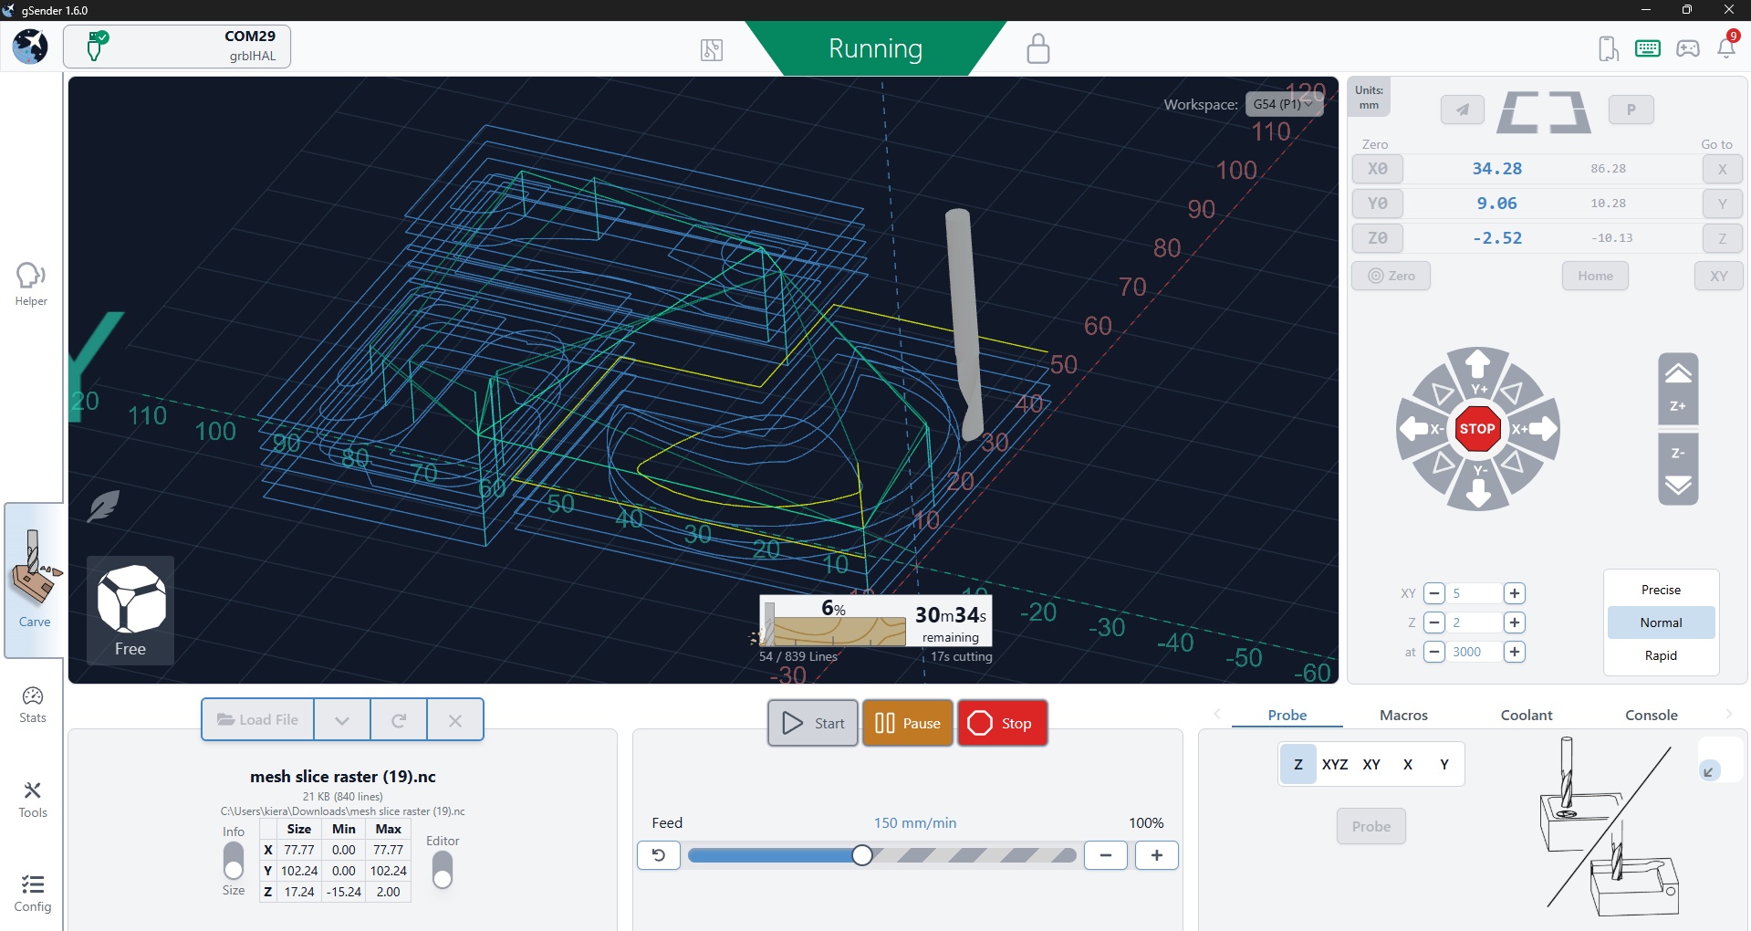Open the Config sidebar section
The image size is (1751, 931).
click(33, 894)
